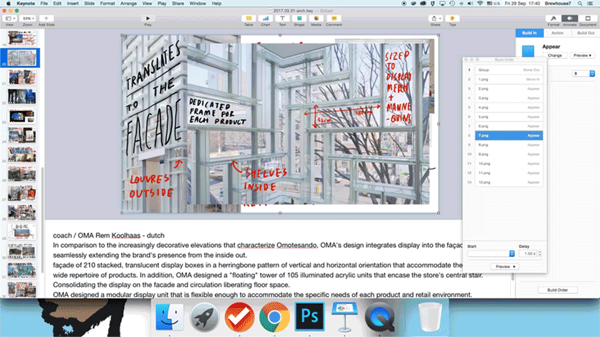Select 9.png build row
The height and width of the screenshot is (337, 600).
pyautogui.click(x=509, y=154)
